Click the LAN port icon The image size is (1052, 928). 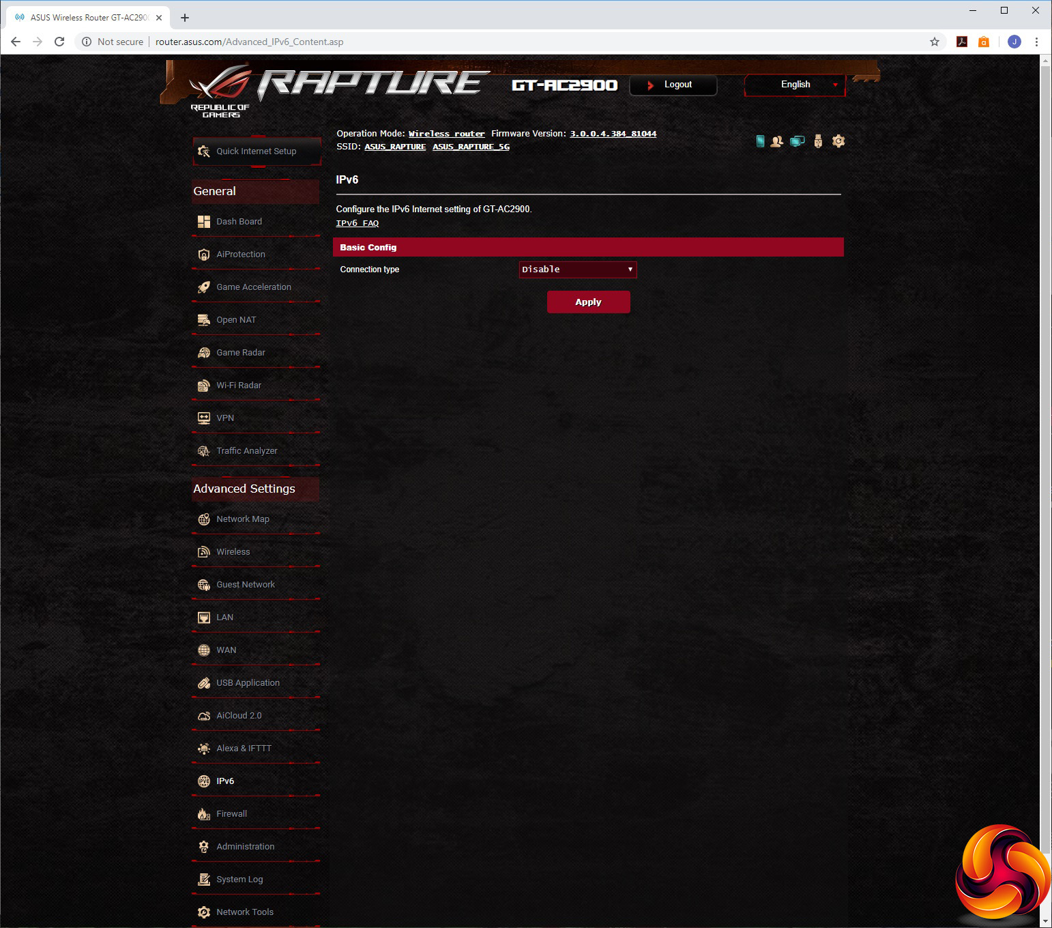tap(203, 618)
